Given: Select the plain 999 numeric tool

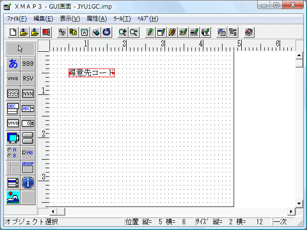Looking at the screenshot, I should [x=28, y=64].
